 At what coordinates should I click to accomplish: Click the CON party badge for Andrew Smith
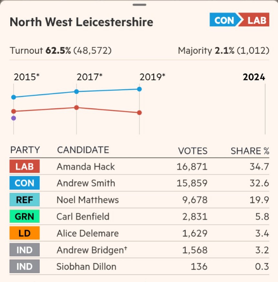[24, 183]
